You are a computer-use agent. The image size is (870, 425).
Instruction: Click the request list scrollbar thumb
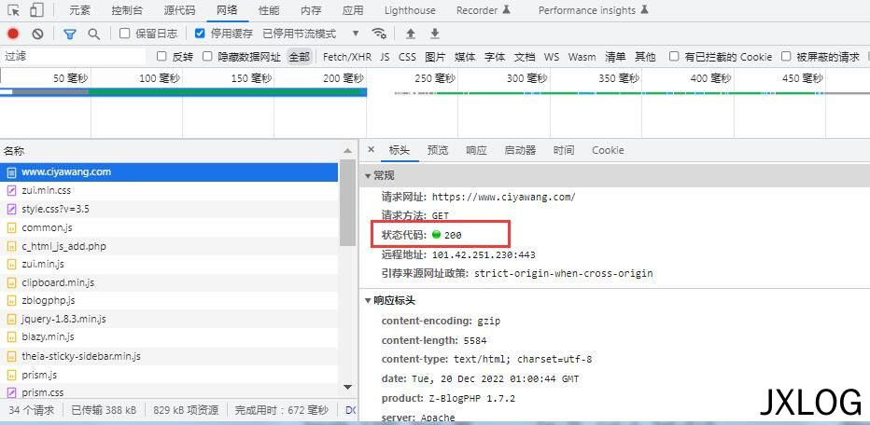[347, 203]
